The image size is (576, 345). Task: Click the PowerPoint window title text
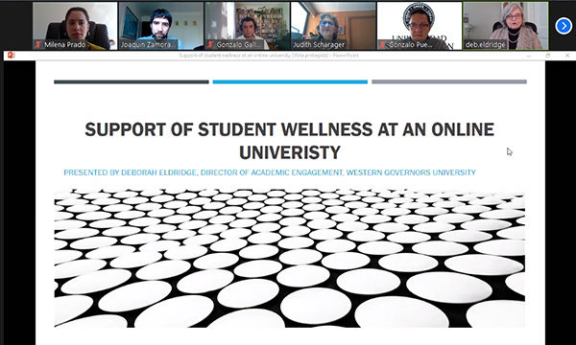(269, 56)
